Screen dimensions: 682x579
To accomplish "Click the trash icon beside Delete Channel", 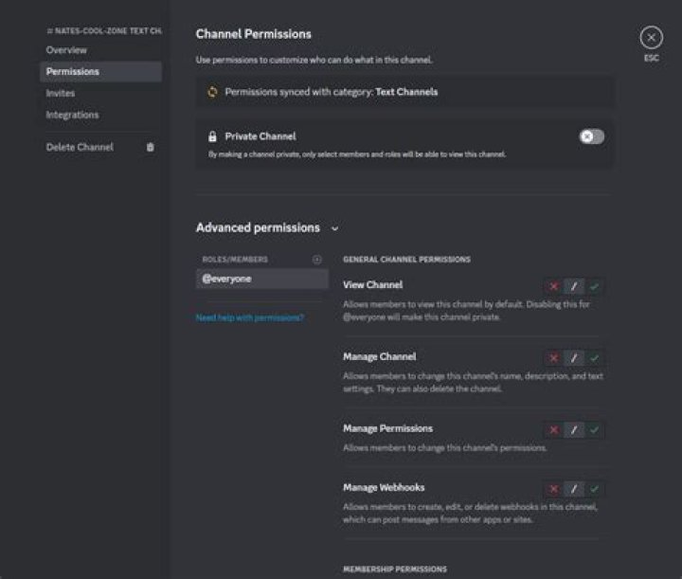I will pos(151,147).
